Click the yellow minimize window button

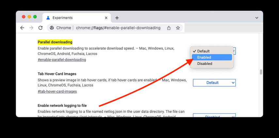[29, 17]
